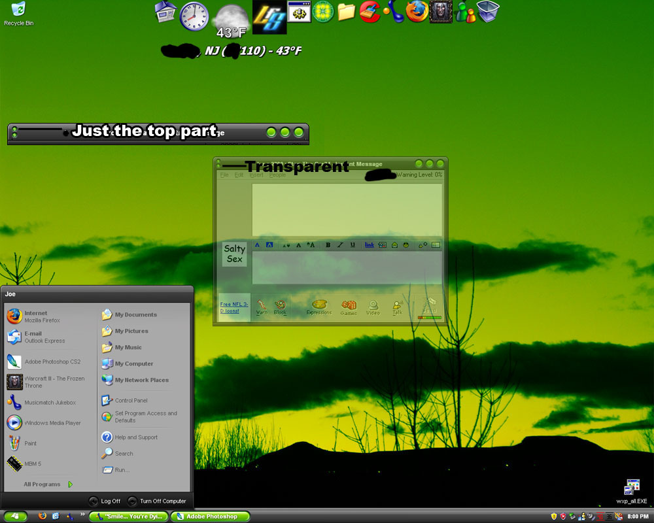Open the People menu in instant message
Screen dimensions: 654x523
tap(277, 175)
